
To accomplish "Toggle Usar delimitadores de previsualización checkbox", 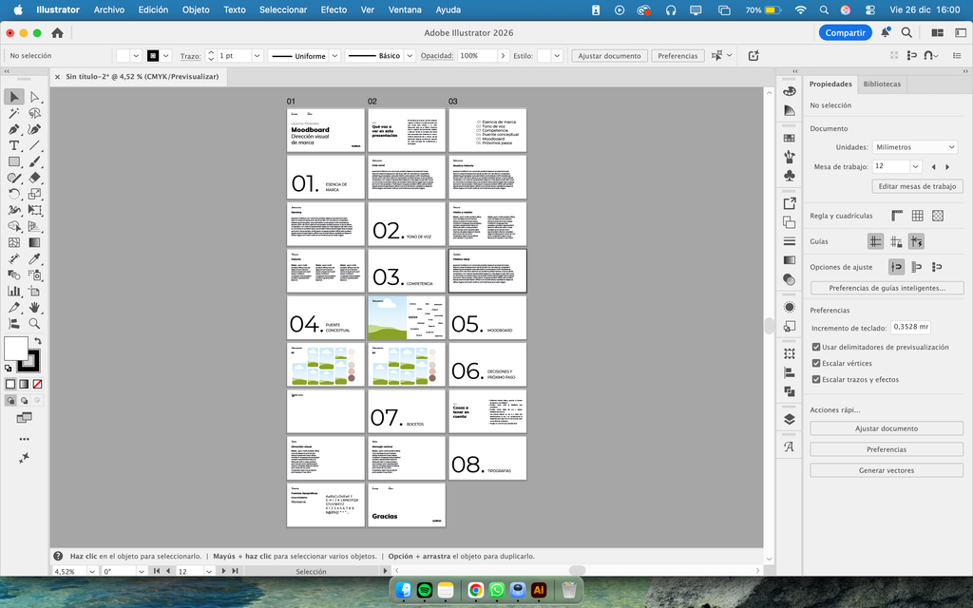I will [x=816, y=348].
